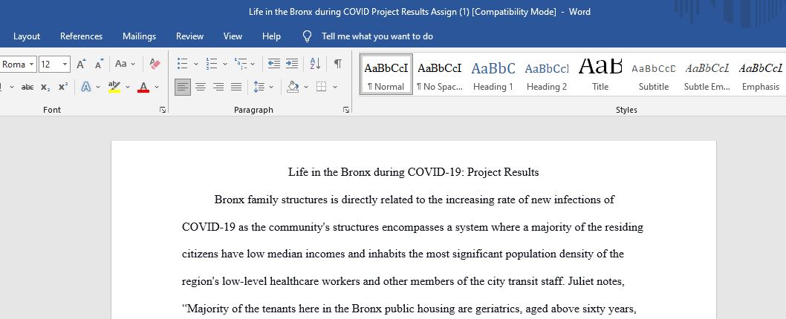
Task: Open Font dialog box launcher
Action: pyautogui.click(x=163, y=110)
